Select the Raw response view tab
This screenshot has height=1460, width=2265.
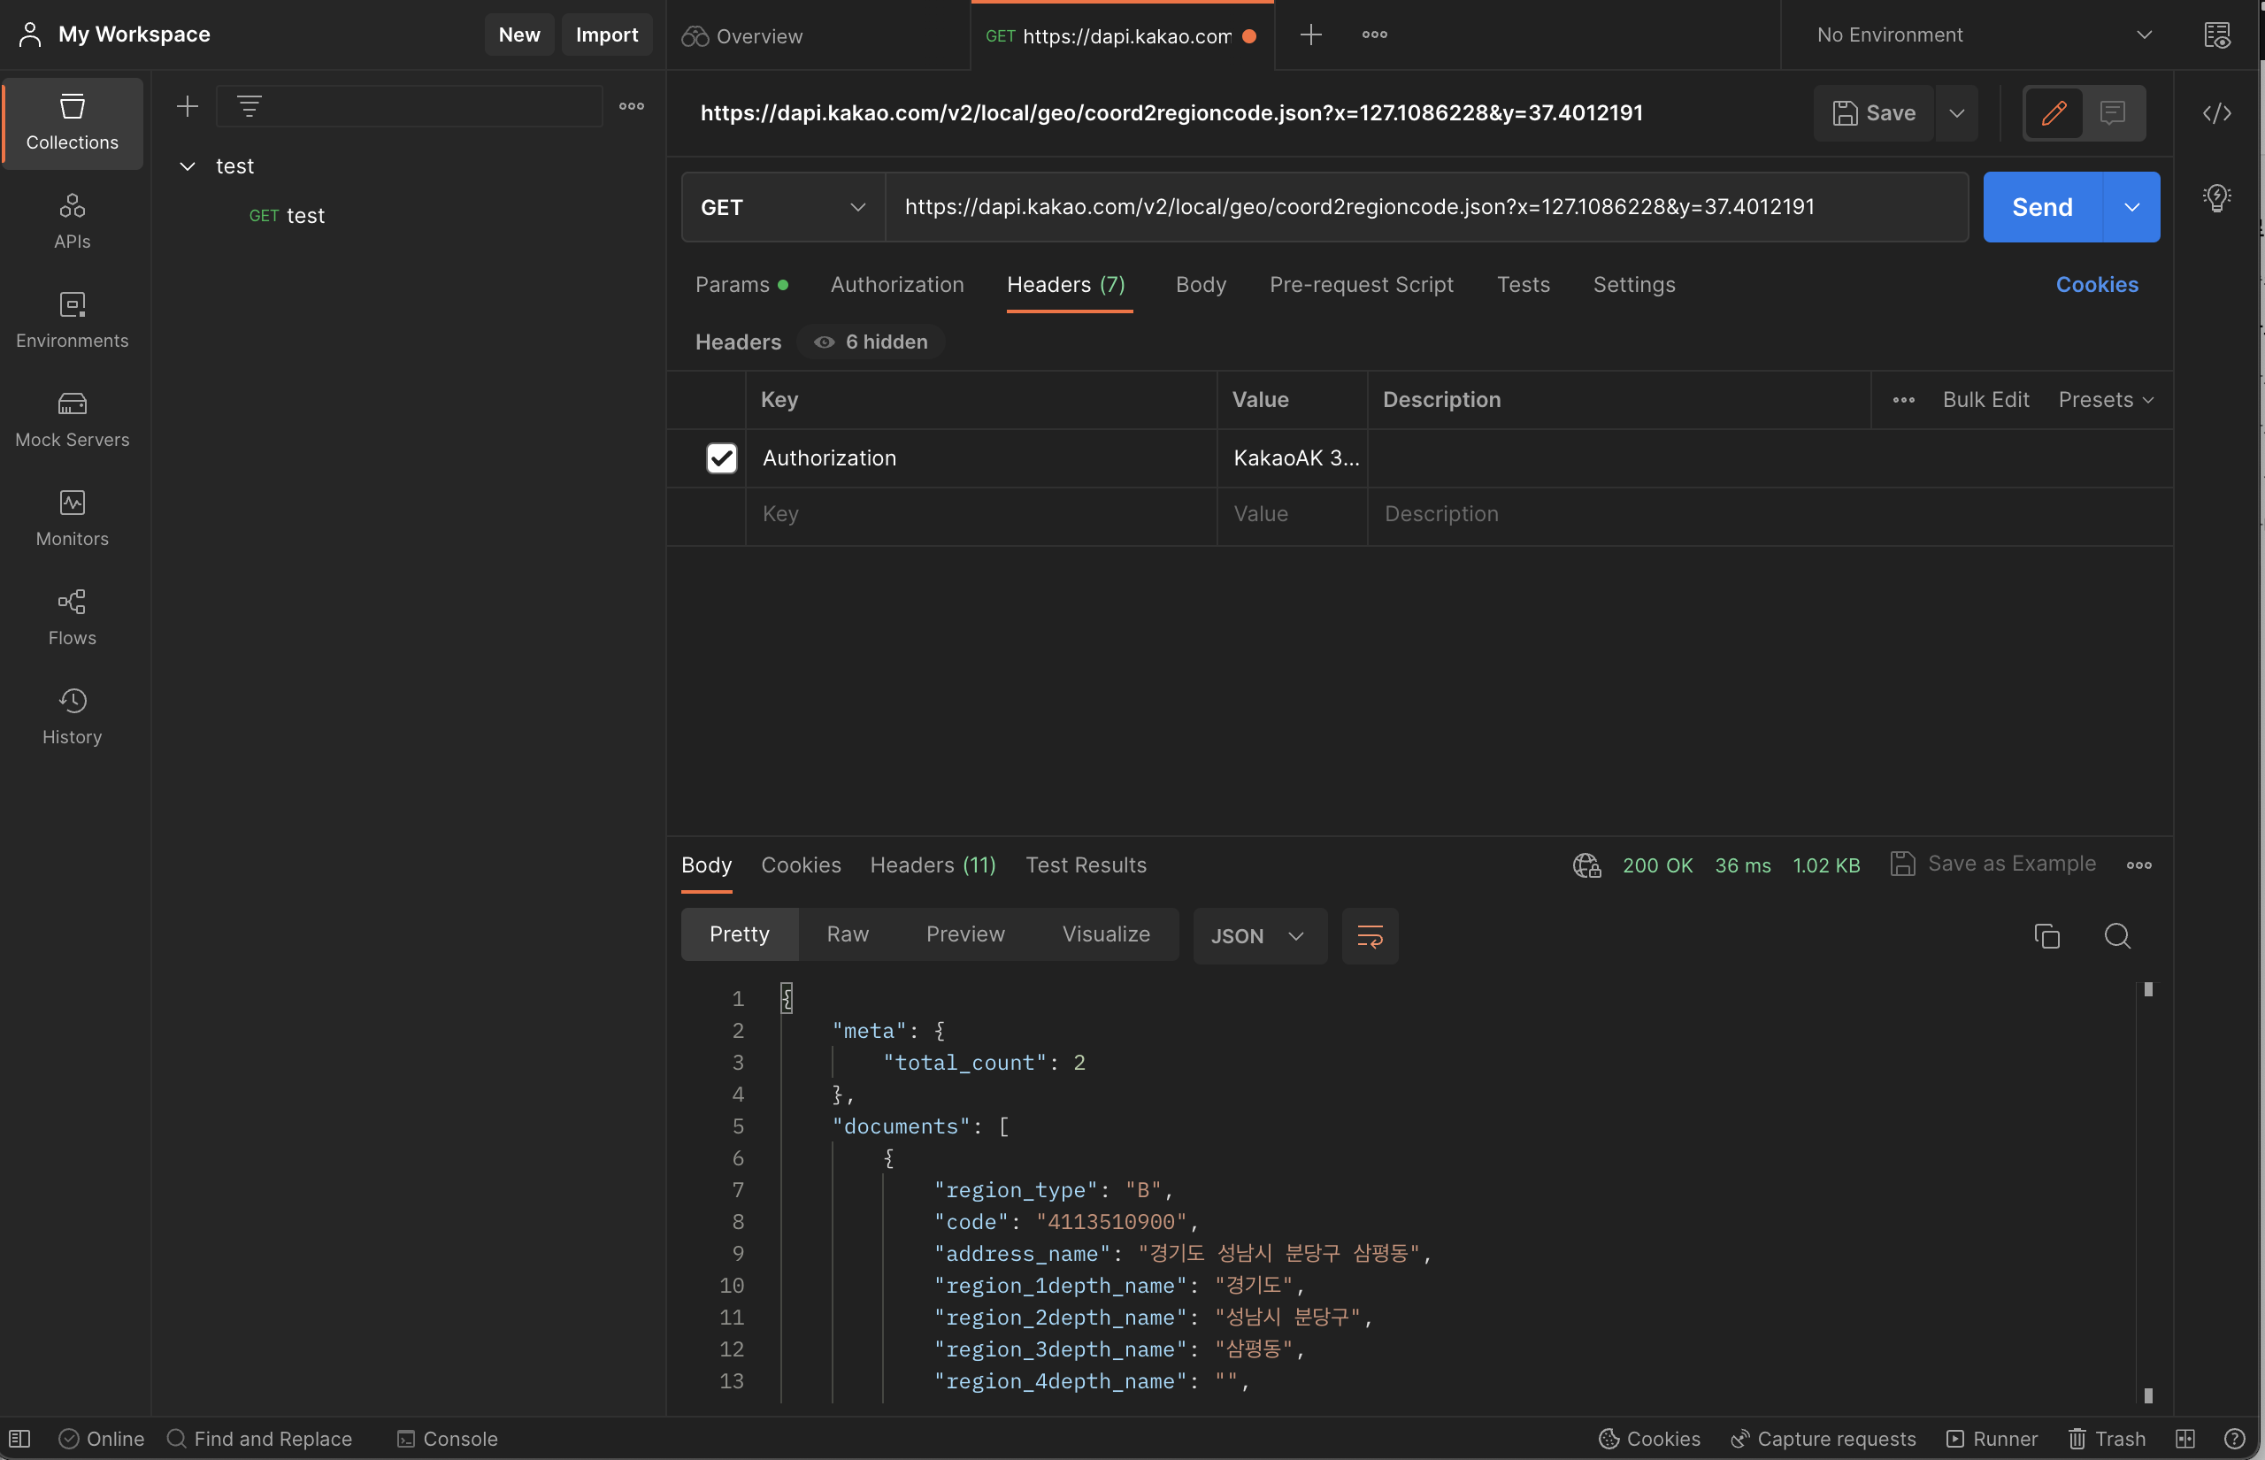[x=848, y=934]
